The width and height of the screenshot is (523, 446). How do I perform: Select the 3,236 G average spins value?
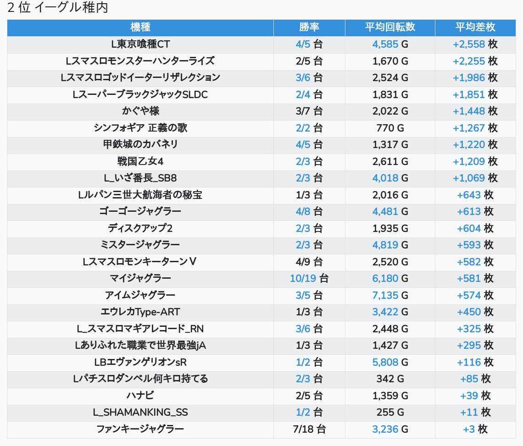point(390,429)
